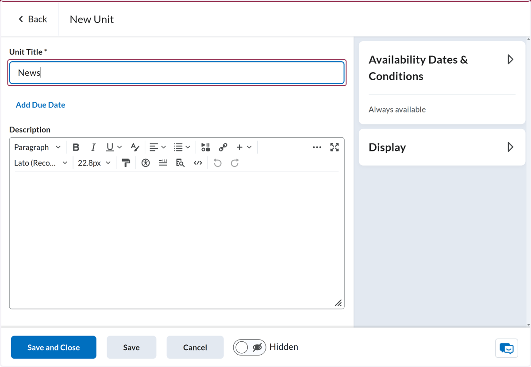Image resolution: width=531 pixels, height=367 pixels.
Task: Open the word count tool
Action: pos(163,163)
